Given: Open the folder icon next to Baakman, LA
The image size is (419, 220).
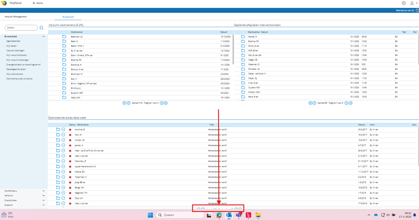Looking at the screenshot, I should (64, 36).
